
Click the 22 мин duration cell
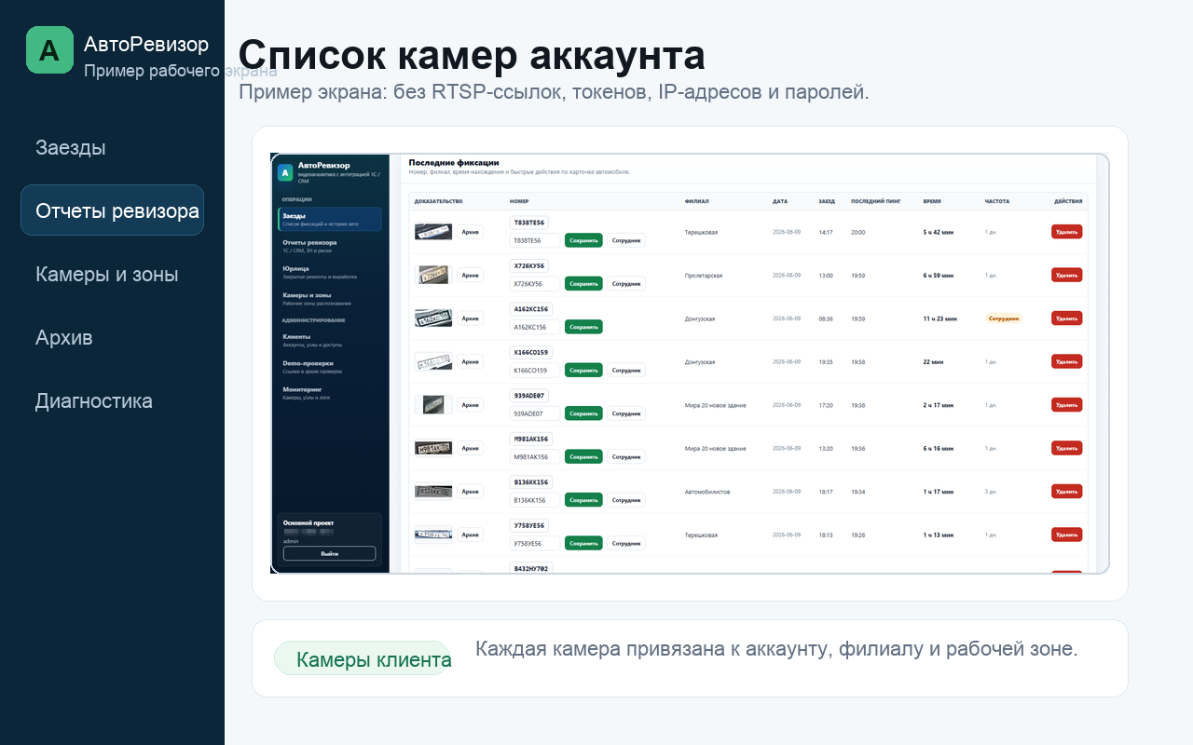[x=933, y=361]
